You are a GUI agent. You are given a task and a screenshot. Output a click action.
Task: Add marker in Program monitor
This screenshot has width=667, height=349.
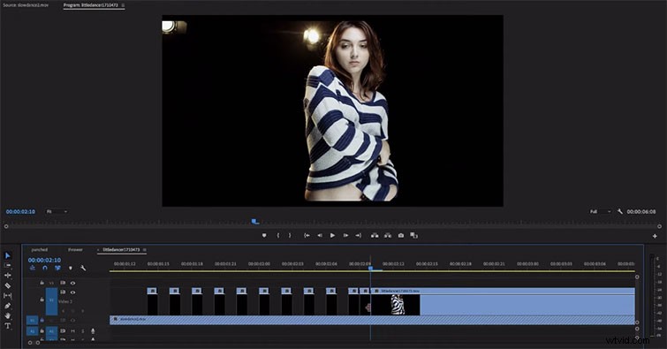pyautogui.click(x=264, y=235)
